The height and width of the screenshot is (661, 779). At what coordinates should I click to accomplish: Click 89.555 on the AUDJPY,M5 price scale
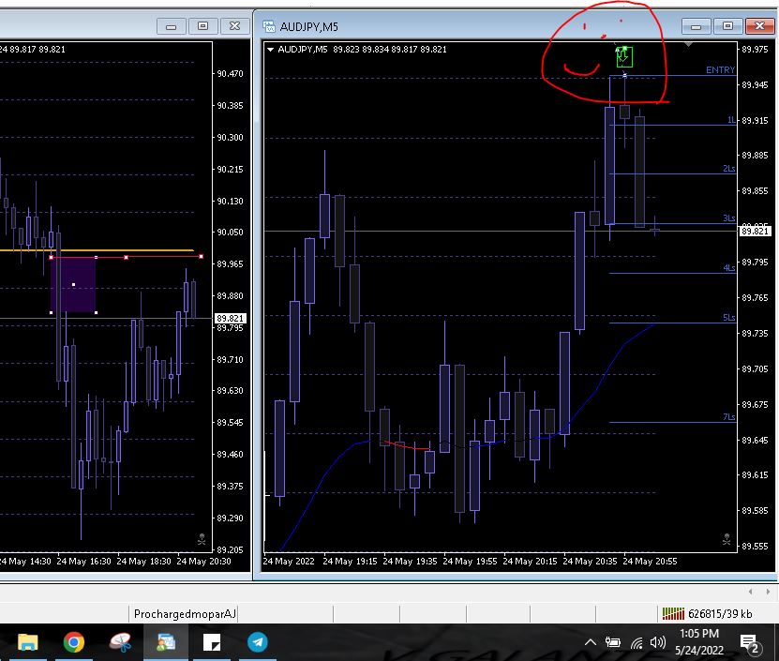[x=755, y=547]
